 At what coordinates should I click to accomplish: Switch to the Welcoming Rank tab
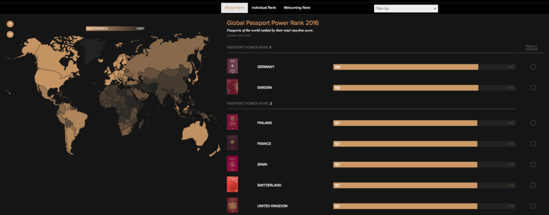(297, 8)
